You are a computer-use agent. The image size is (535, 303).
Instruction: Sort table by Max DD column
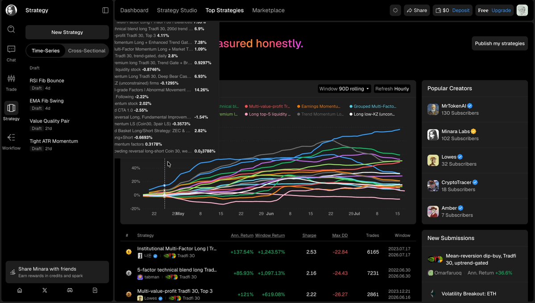(x=340, y=236)
